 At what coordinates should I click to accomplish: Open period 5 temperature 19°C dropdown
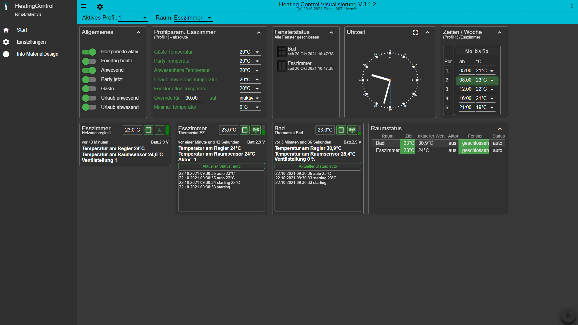coord(485,107)
